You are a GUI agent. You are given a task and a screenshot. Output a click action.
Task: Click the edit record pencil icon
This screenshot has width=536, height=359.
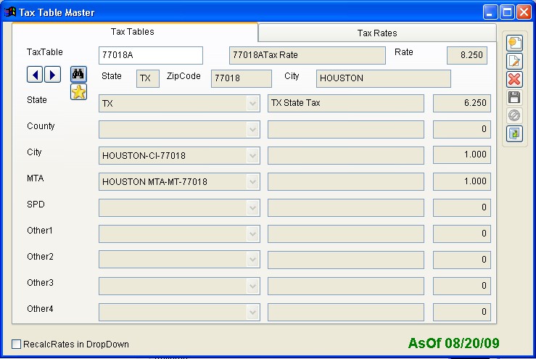[514, 62]
